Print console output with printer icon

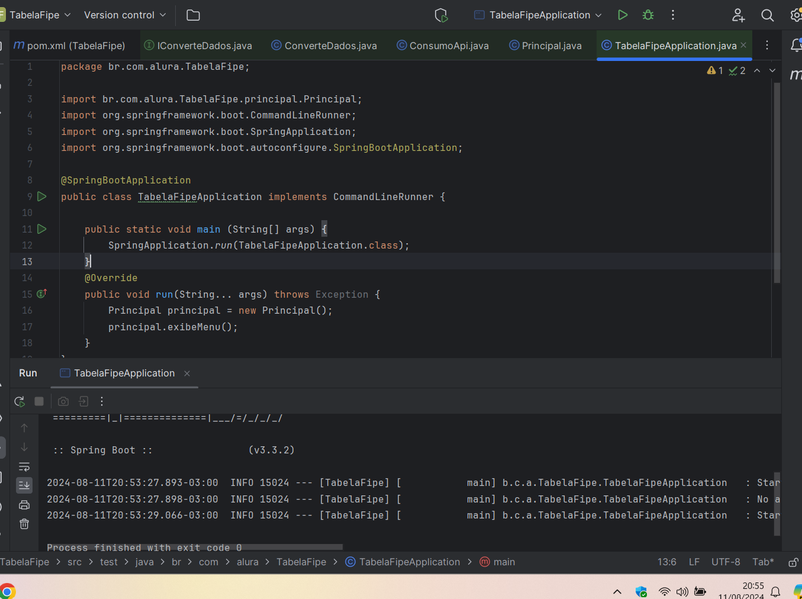(x=24, y=505)
